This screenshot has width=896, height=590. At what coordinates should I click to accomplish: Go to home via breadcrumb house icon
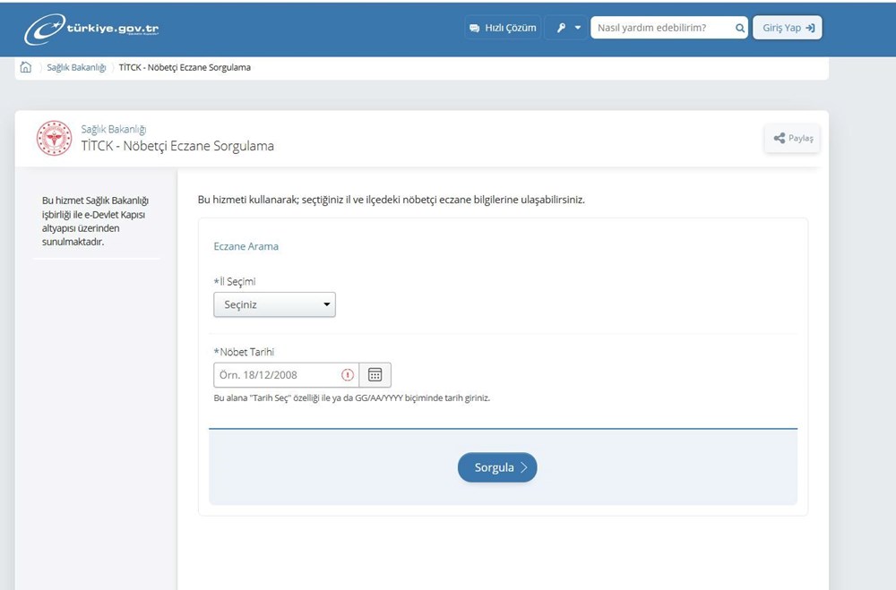tap(26, 67)
